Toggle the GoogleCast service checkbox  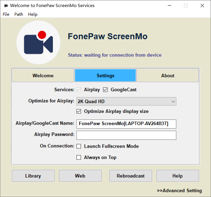(x=105, y=90)
